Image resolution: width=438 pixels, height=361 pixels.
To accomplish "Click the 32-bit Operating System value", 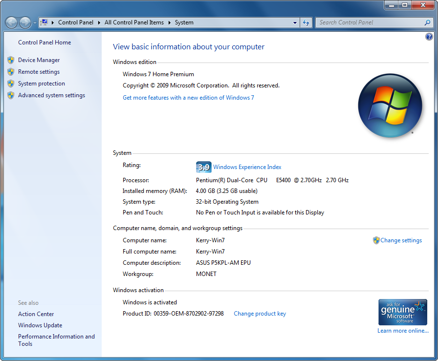I will pyautogui.click(x=227, y=202).
